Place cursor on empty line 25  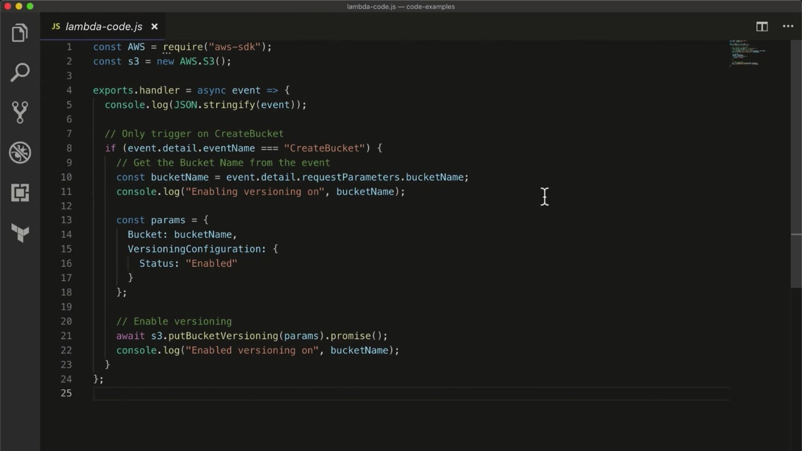251,393
